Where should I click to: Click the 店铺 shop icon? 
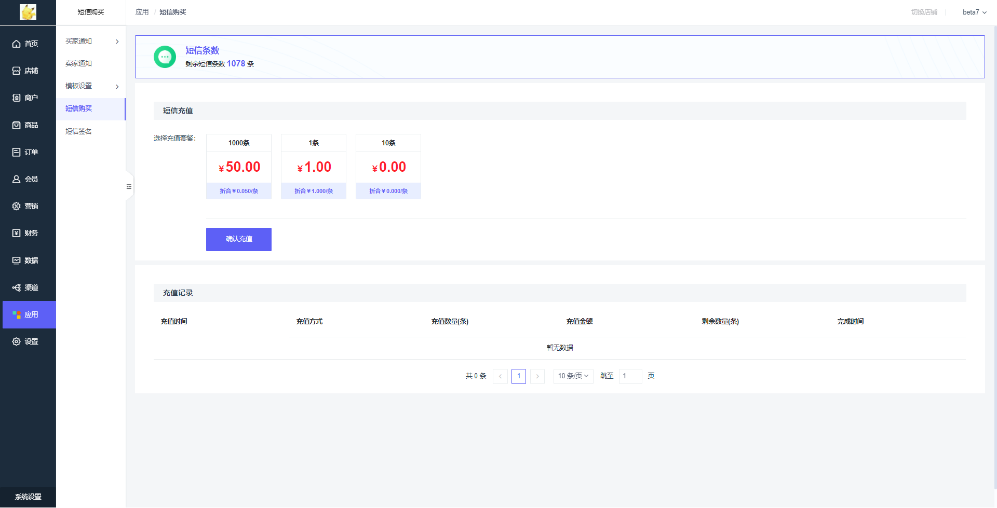[16, 71]
